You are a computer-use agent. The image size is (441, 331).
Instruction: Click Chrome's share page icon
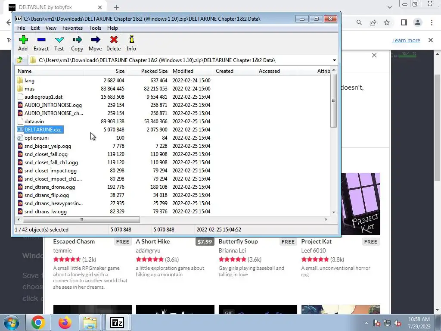[x=373, y=22]
